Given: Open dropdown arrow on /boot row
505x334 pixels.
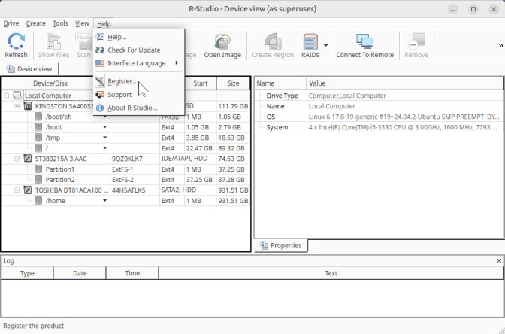Looking at the screenshot, I should [x=104, y=127].
